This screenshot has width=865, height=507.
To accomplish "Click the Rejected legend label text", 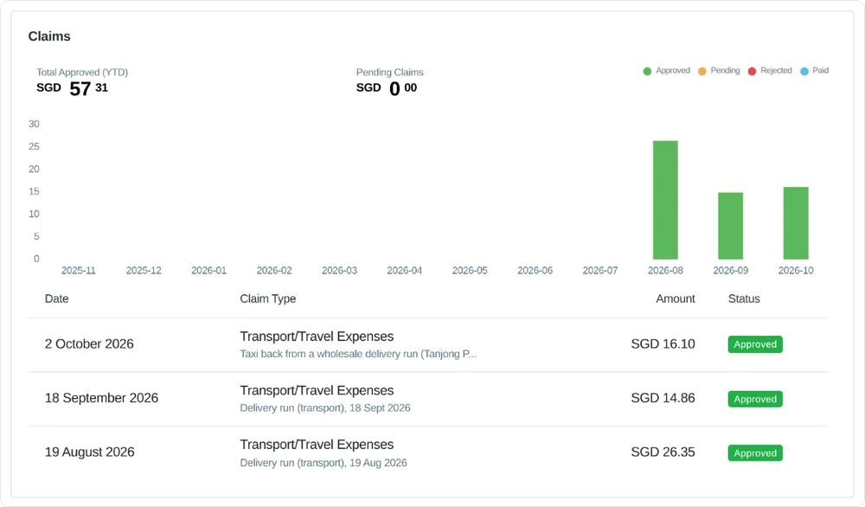I will [776, 71].
